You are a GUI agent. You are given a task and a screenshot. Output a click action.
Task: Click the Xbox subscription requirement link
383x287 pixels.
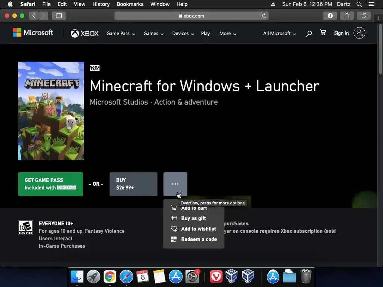pyautogui.click(x=280, y=231)
